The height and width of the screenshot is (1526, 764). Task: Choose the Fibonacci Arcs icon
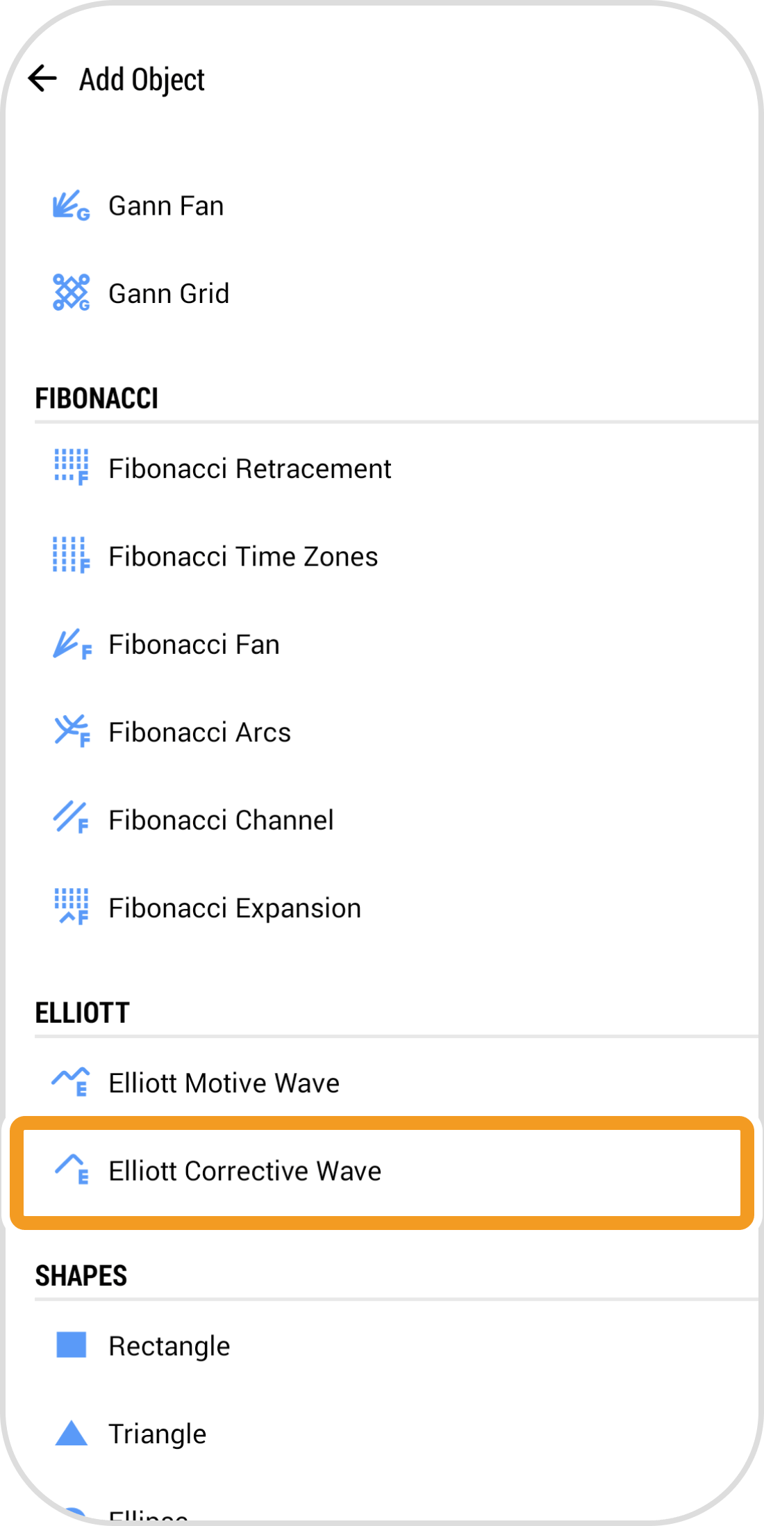pos(71,732)
